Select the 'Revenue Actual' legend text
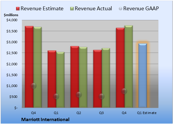This screenshot has width=173, height=124. pos(93,9)
